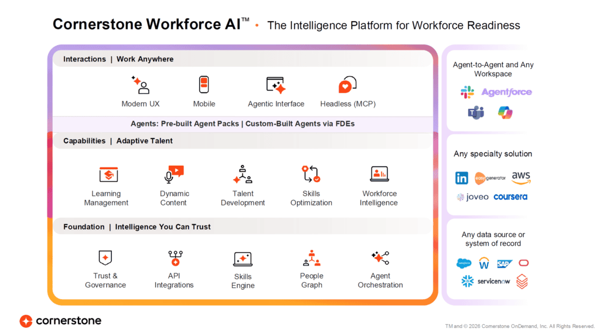
Task: Click the Salesforce cloud logo
Action: [464, 263]
